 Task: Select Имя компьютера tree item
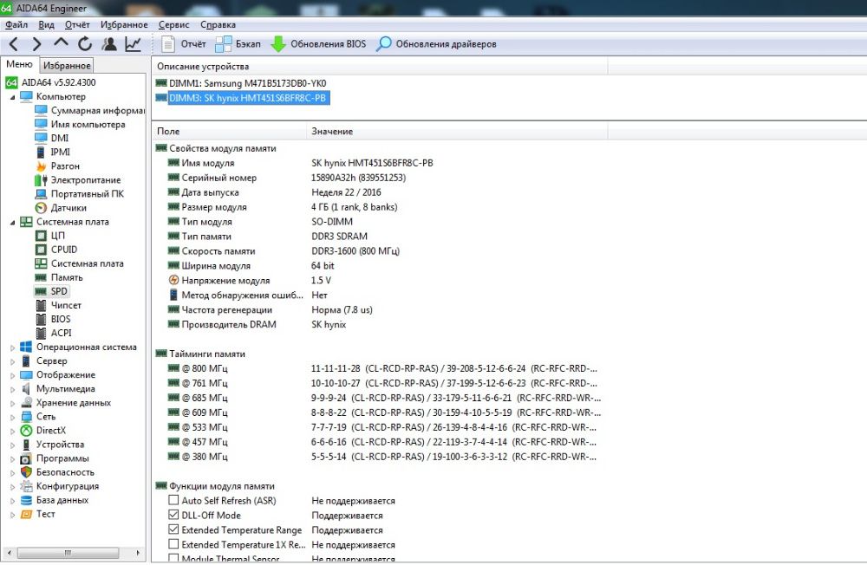click(88, 125)
